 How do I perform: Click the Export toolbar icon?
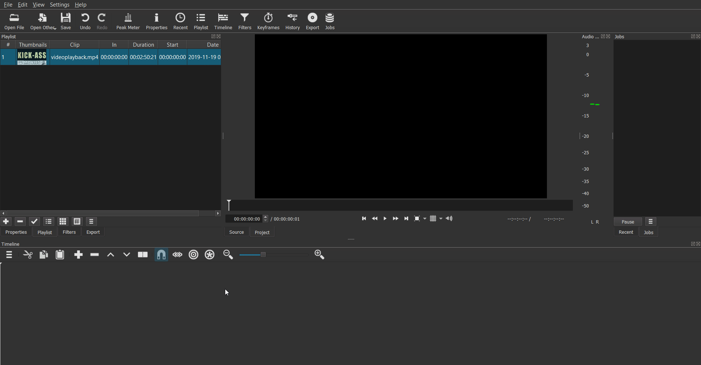click(312, 21)
